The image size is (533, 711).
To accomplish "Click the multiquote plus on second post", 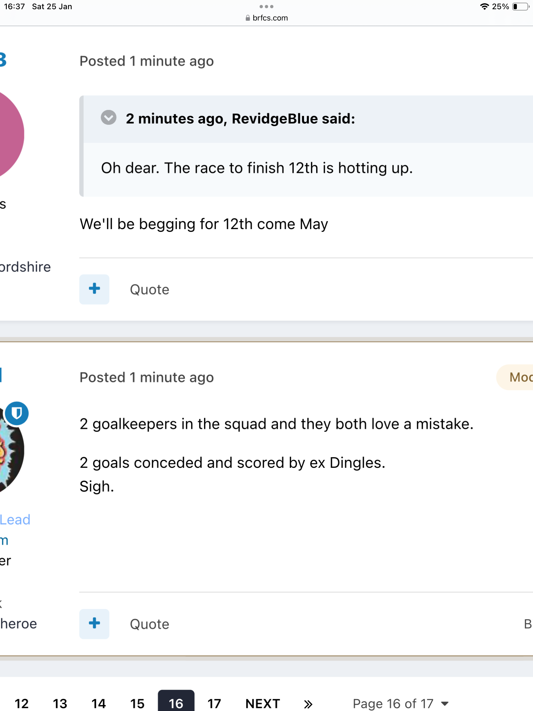I will pyautogui.click(x=94, y=624).
